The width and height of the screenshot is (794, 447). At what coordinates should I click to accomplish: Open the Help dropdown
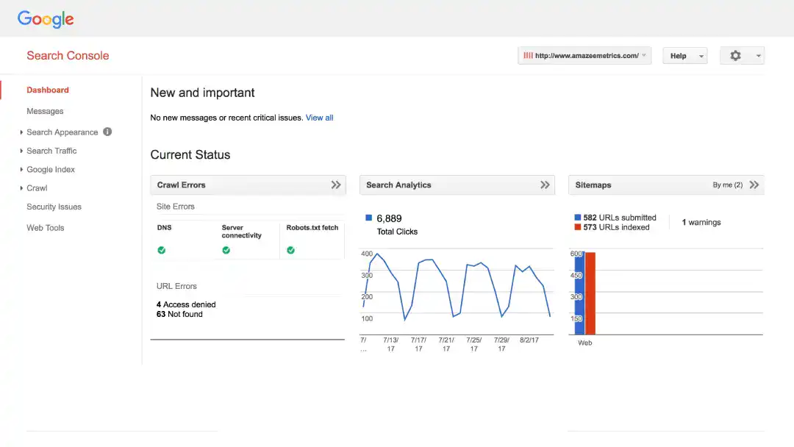684,56
